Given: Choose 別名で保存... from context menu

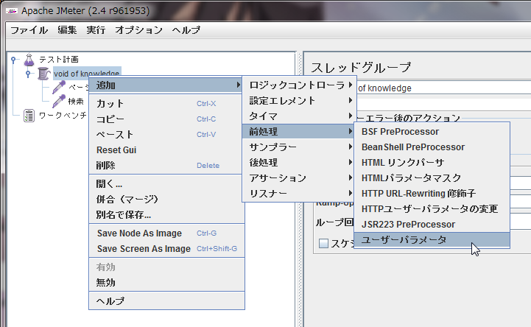Looking at the screenshot, I should [x=166, y=214].
